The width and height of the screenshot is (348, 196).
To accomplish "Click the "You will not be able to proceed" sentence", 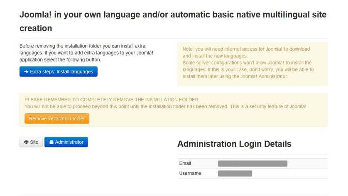I will pyautogui.click(x=165, y=107).
